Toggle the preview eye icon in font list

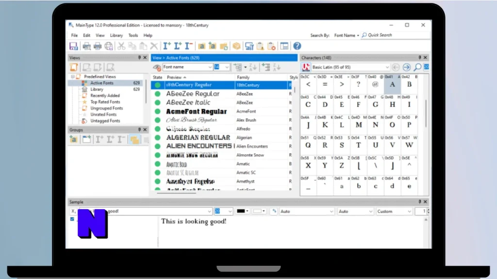157,67
